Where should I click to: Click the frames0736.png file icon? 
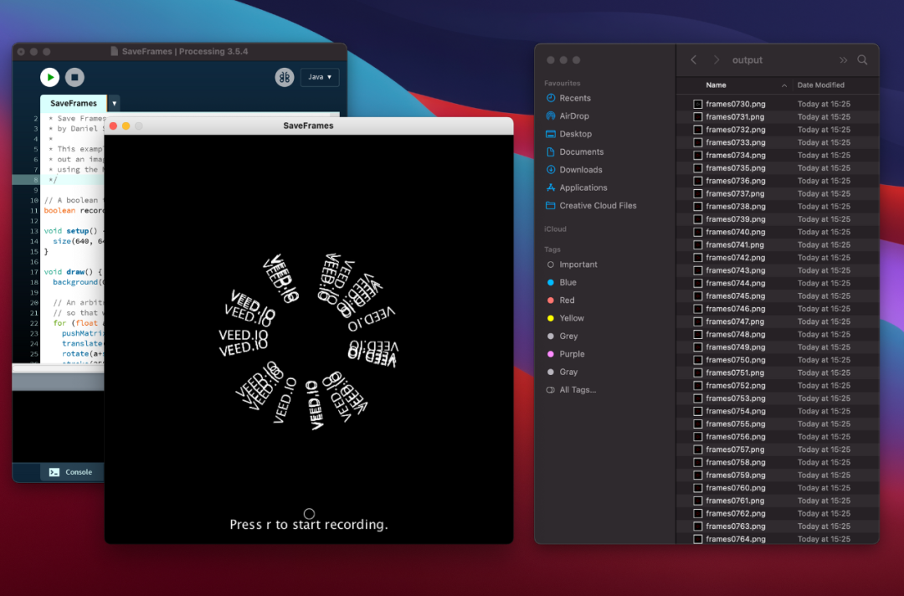click(x=697, y=181)
